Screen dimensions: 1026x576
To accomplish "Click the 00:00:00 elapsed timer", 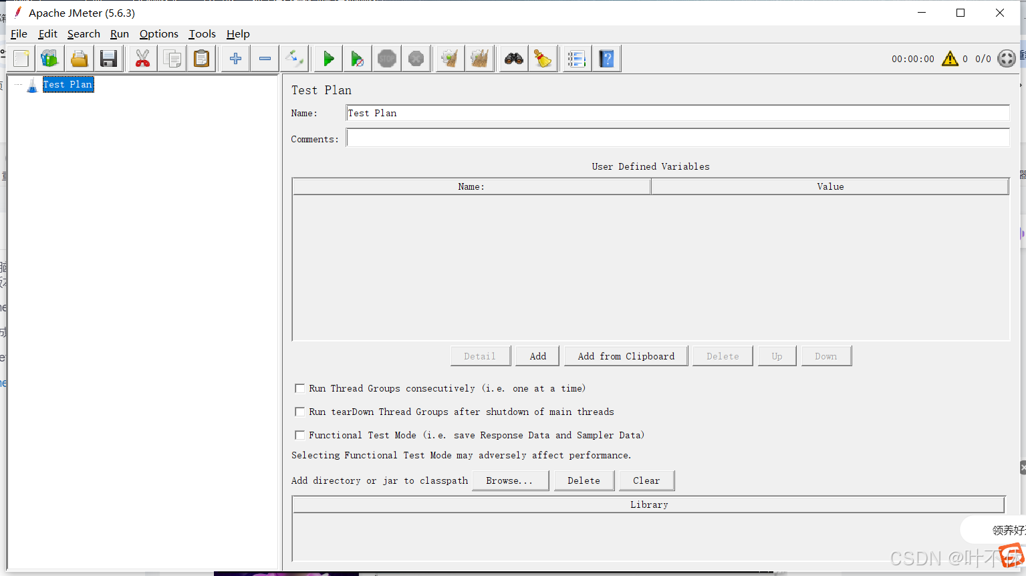I will 913,59.
